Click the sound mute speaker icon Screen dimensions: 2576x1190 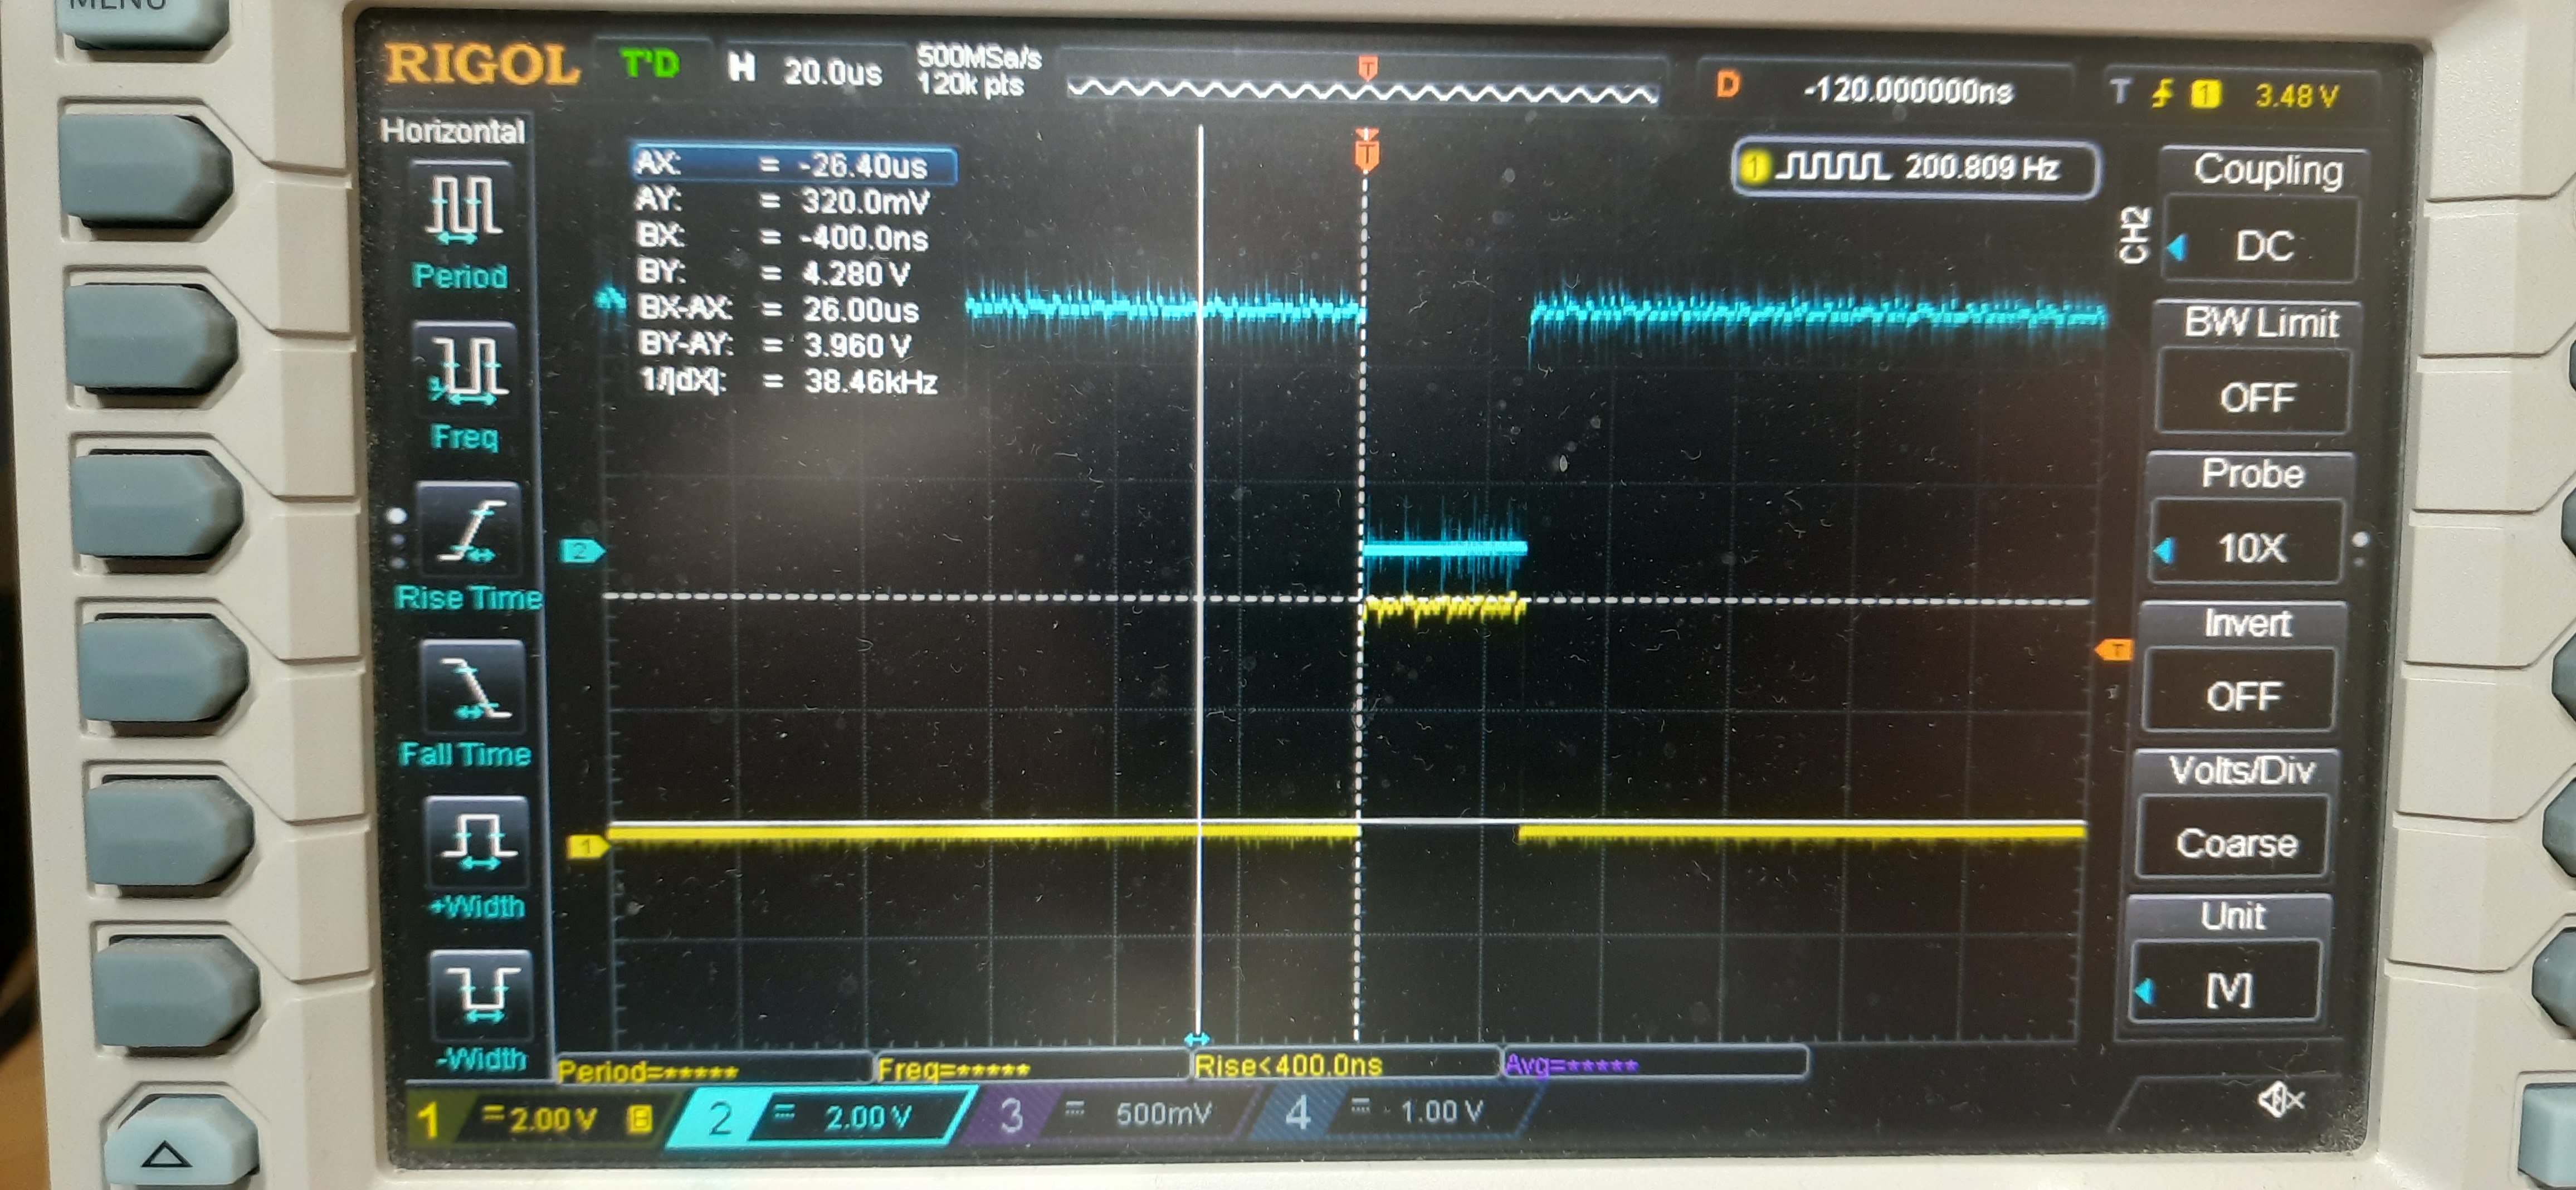click(2281, 1099)
